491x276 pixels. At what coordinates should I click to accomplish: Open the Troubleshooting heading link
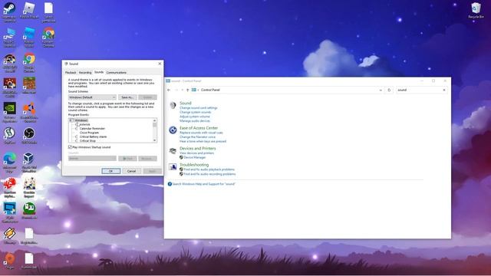(194, 165)
